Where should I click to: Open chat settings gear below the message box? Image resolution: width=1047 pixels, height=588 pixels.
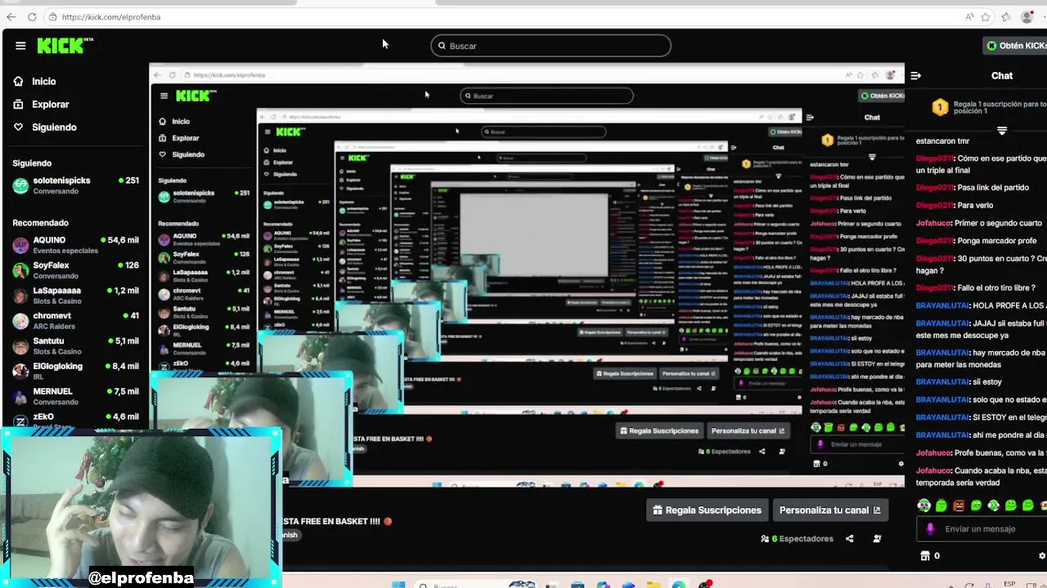[x=1041, y=556]
